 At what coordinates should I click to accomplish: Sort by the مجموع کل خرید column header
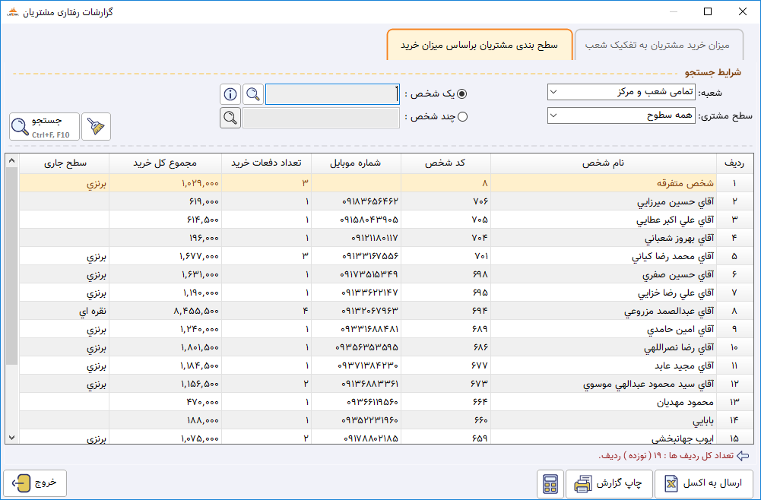pos(165,163)
